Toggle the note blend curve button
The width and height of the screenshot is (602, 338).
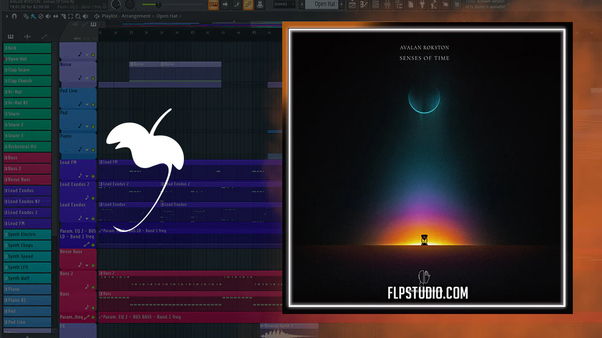[236, 5]
